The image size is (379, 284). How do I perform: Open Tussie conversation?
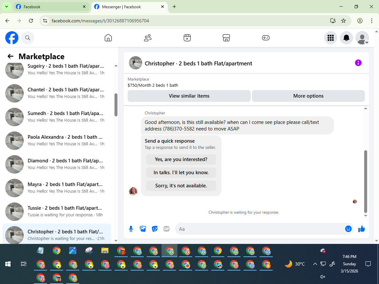(57, 211)
